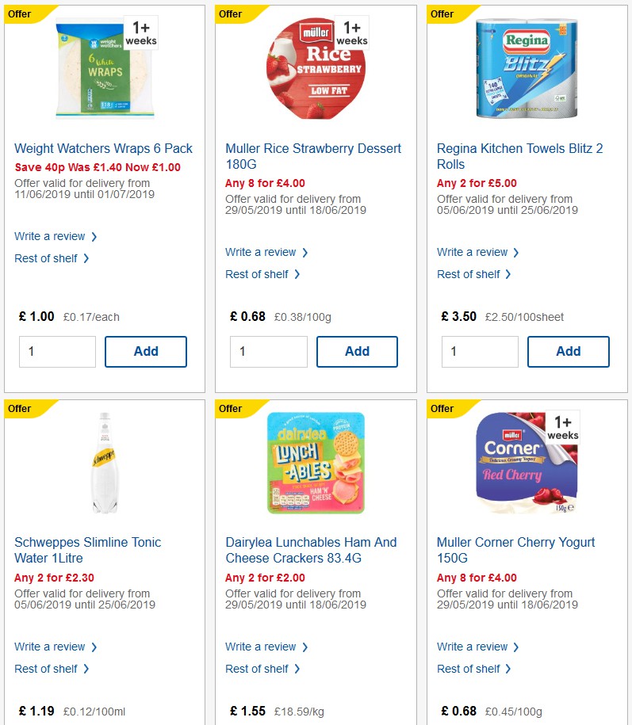
Task: Select the quantity field for Regina Kitchen Towels
Action: pos(479,351)
